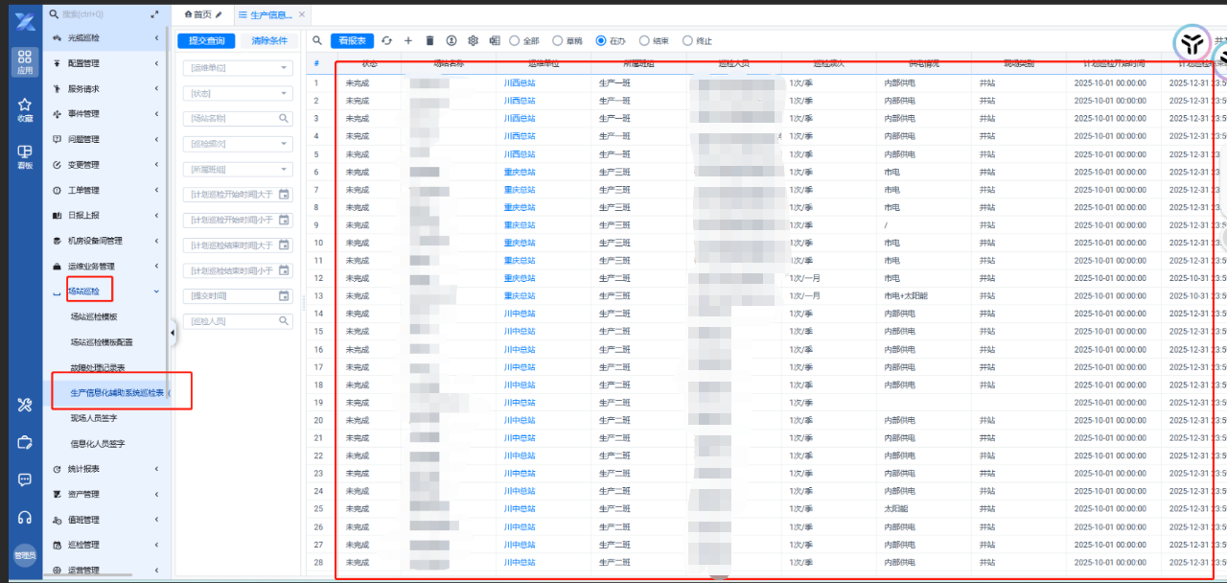Click the 清除条件 button
Viewport: 1227px width, 583px height.
268,41
